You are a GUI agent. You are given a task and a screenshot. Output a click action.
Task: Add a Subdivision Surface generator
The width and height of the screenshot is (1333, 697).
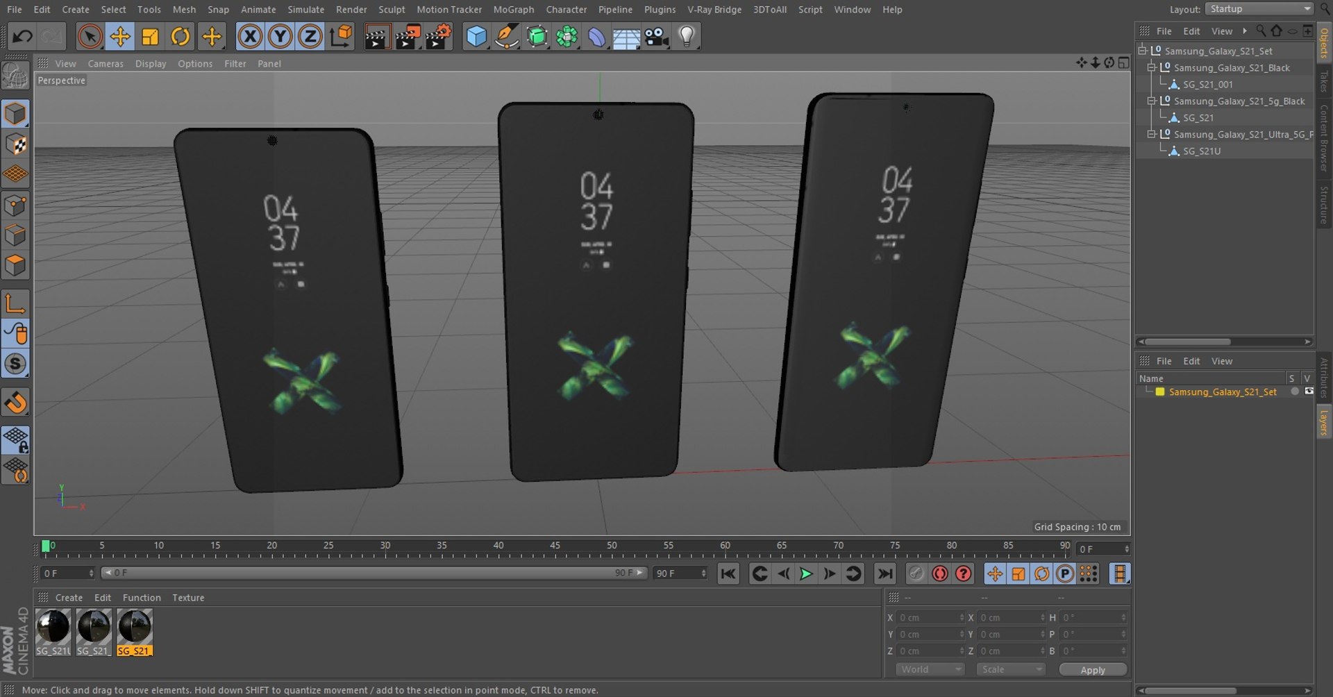(x=537, y=36)
